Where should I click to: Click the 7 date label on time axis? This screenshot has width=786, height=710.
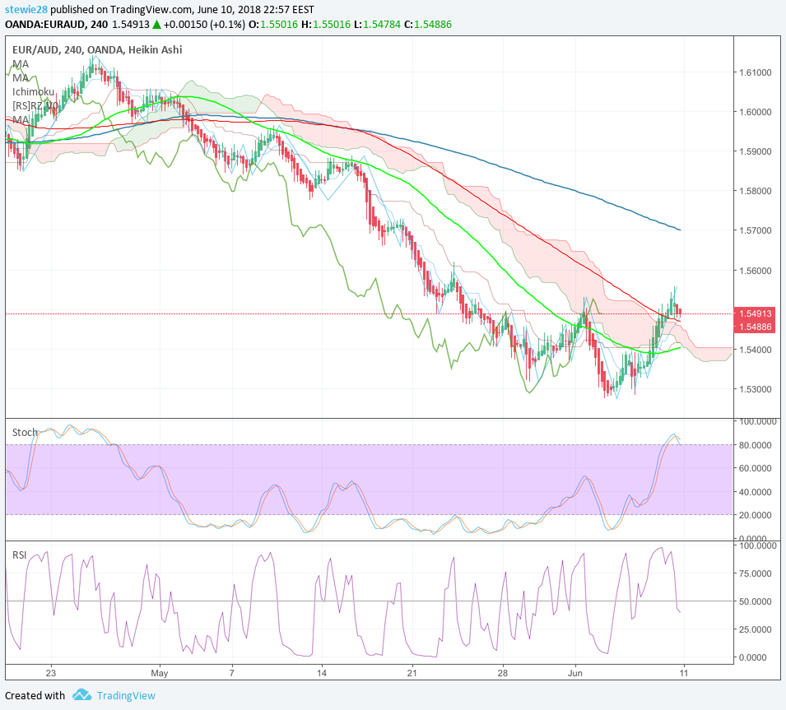(231, 673)
